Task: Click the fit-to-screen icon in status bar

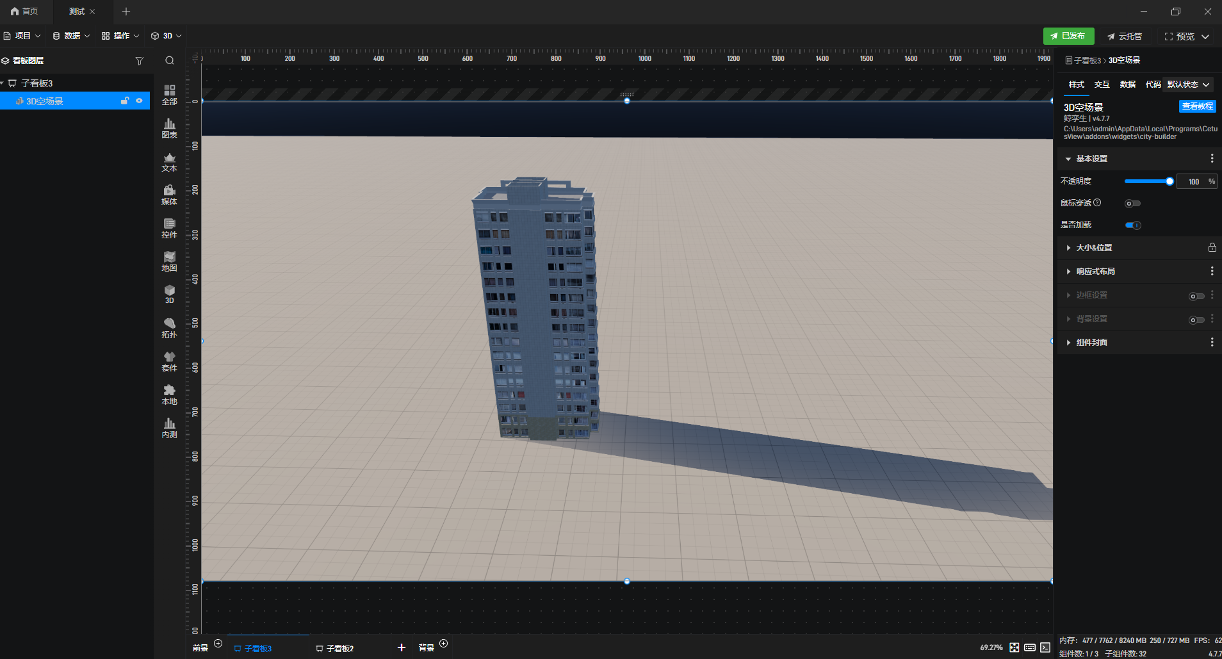Action: click(1014, 647)
